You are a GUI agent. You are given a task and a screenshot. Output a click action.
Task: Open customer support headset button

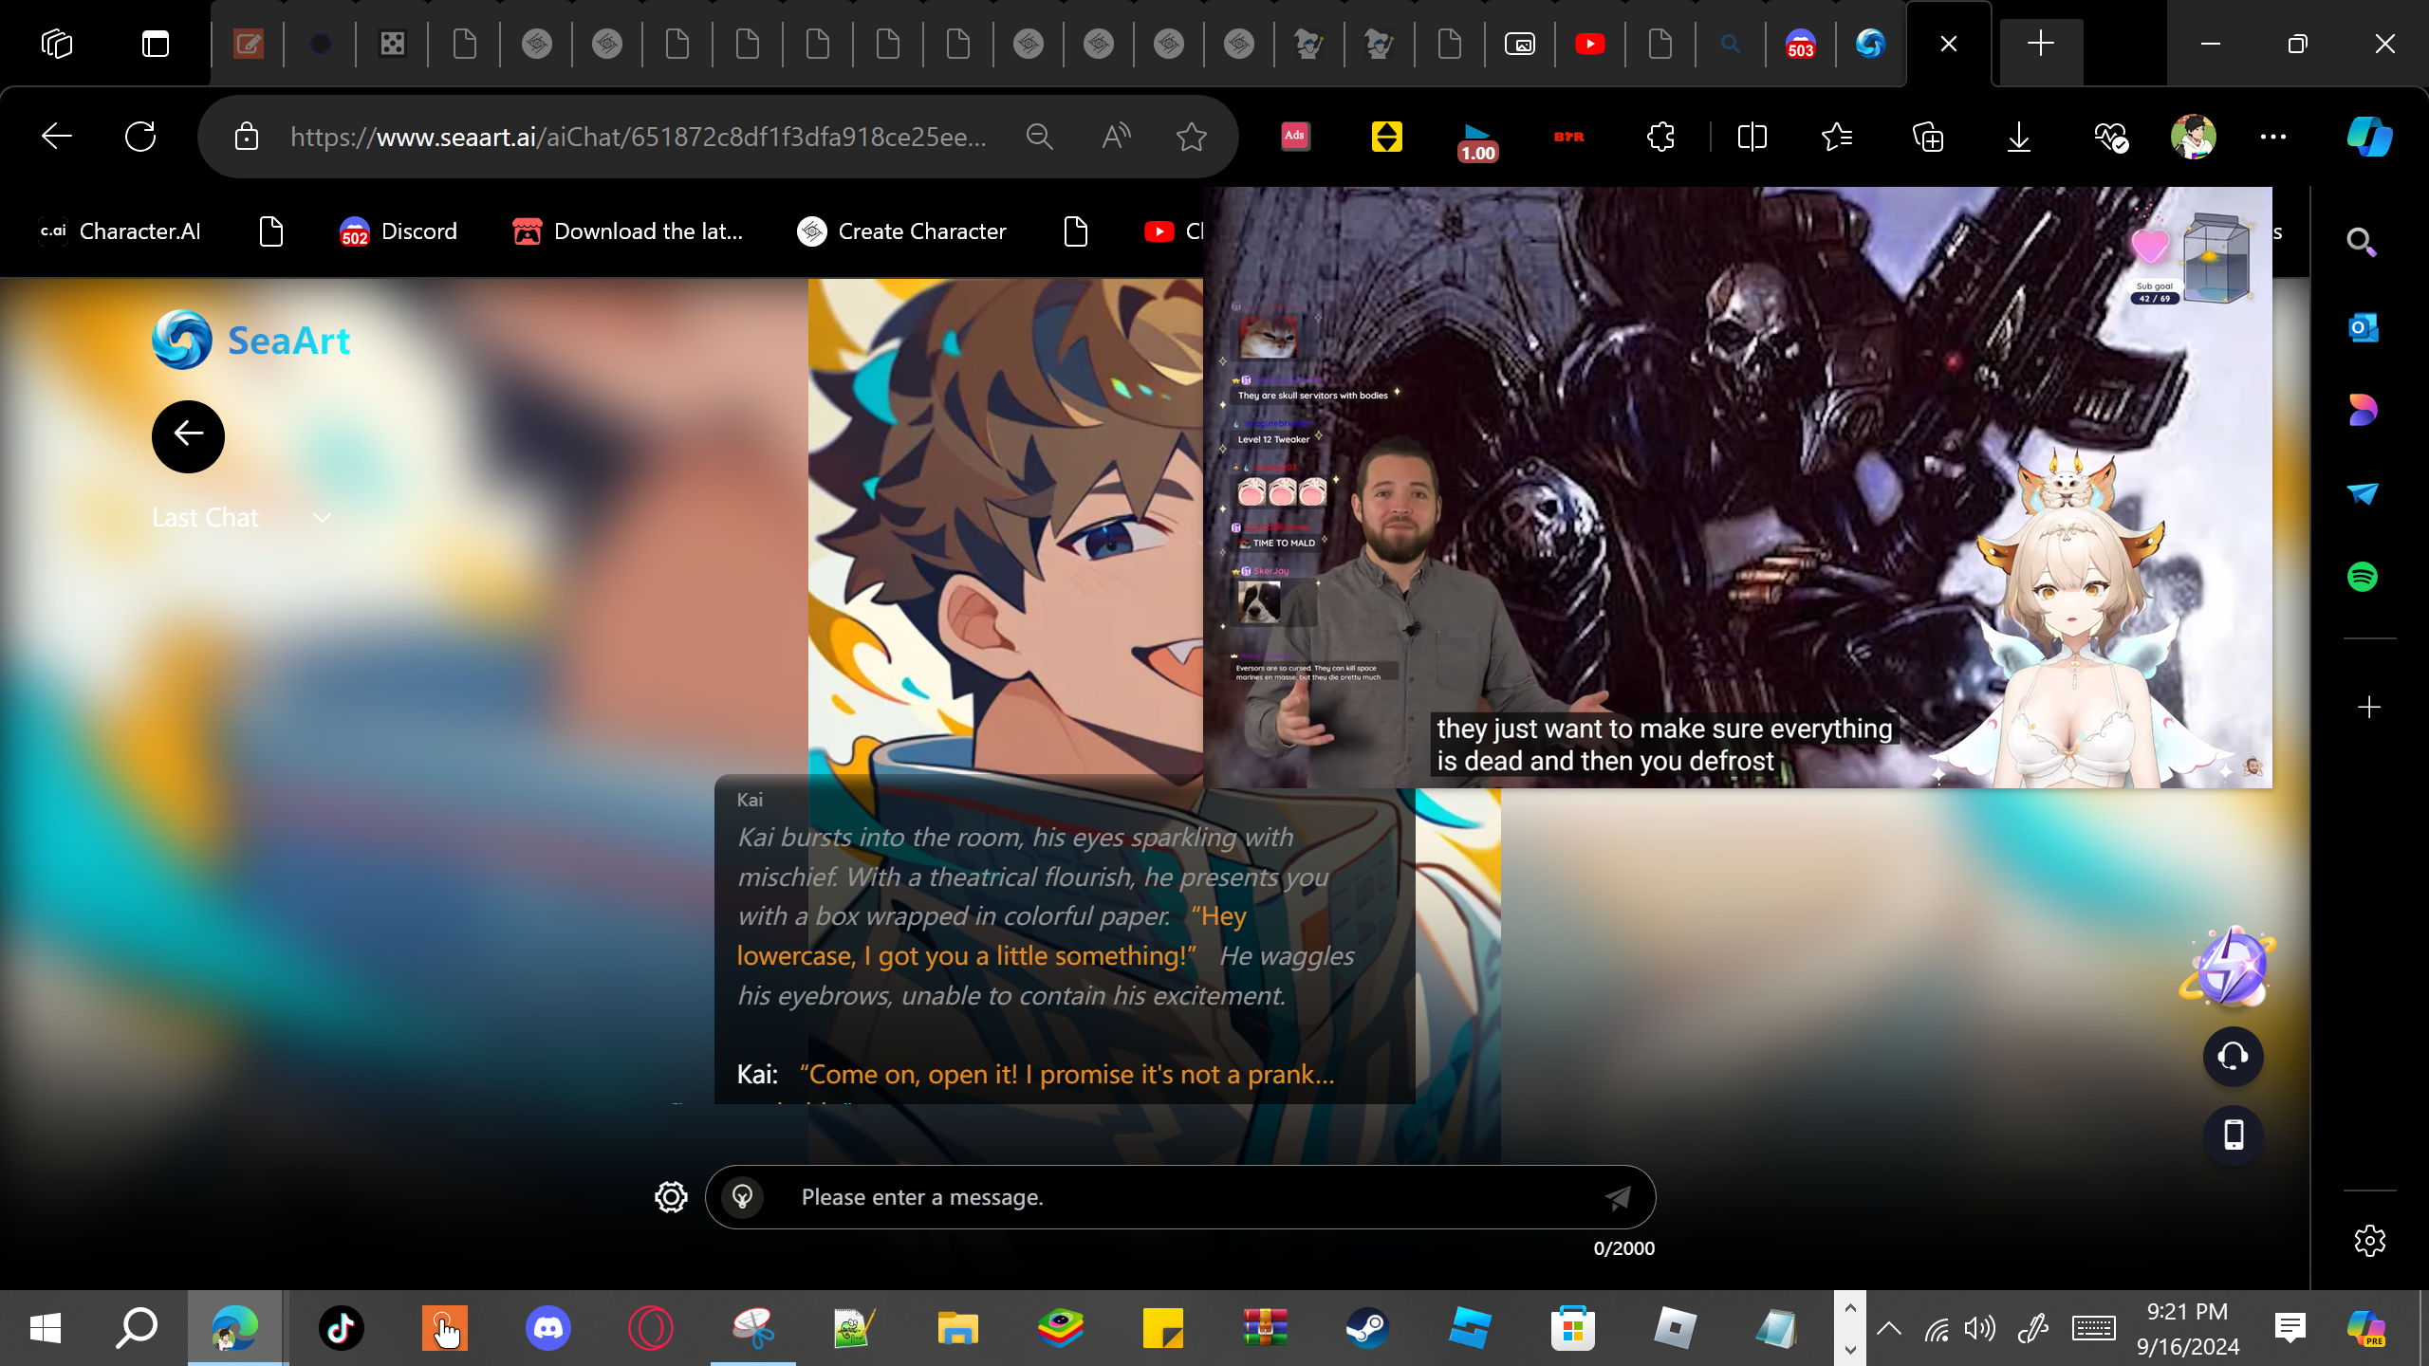[2233, 1056]
